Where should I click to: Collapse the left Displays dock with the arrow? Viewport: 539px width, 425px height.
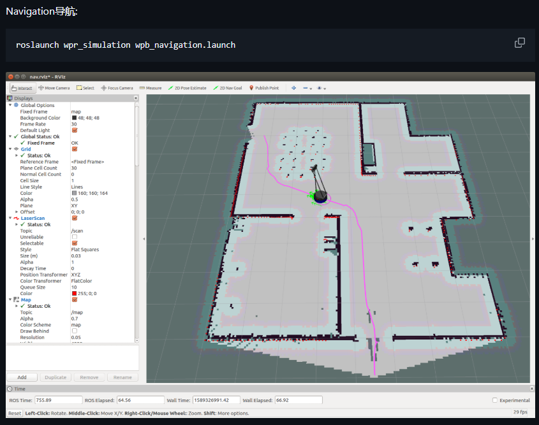coord(144,239)
